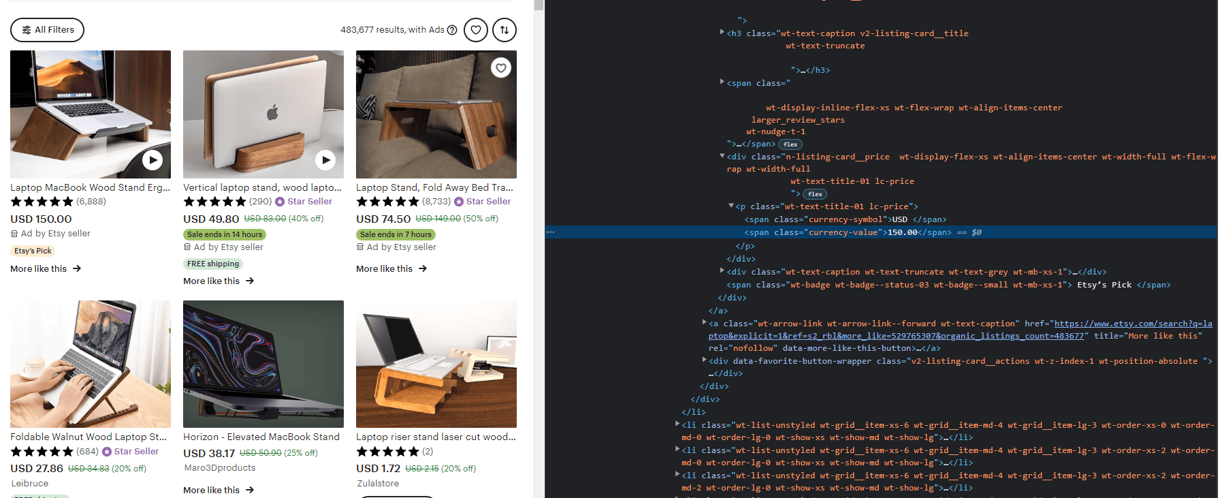Image resolution: width=1218 pixels, height=498 pixels.
Task: Click More like this under Horizon MacBook Stand
Action: click(x=219, y=491)
